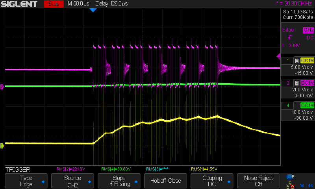Change the Coupling DC setting

(212, 181)
